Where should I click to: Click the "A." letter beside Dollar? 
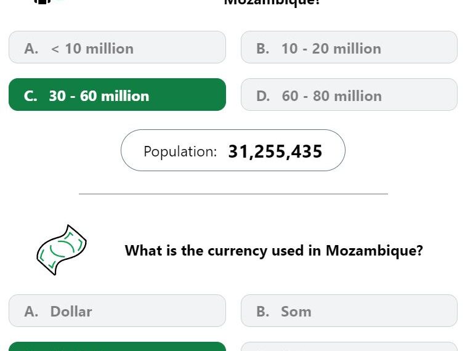31,312
